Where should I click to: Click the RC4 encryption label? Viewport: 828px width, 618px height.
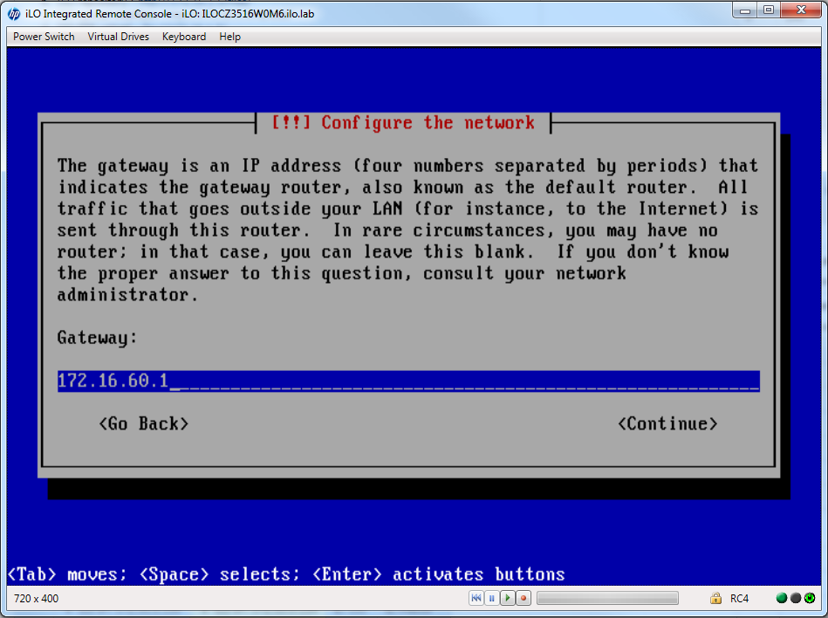(x=739, y=599)
